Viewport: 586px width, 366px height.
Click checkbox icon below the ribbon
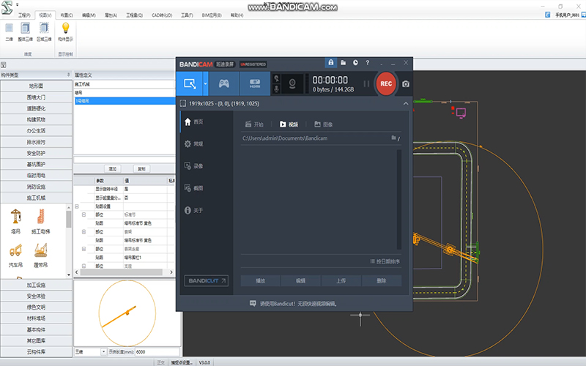4,64
